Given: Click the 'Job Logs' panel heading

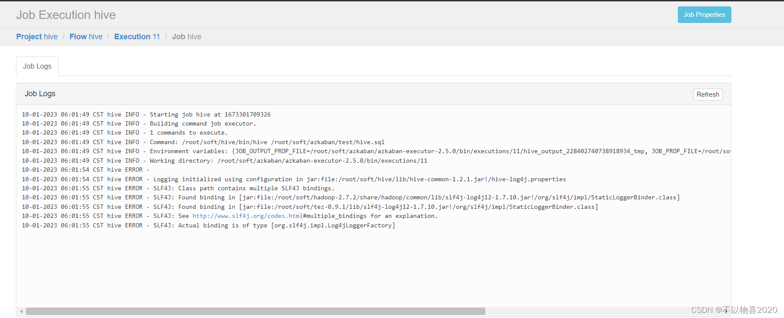Looking at the screenshot, I should [40, 94].
